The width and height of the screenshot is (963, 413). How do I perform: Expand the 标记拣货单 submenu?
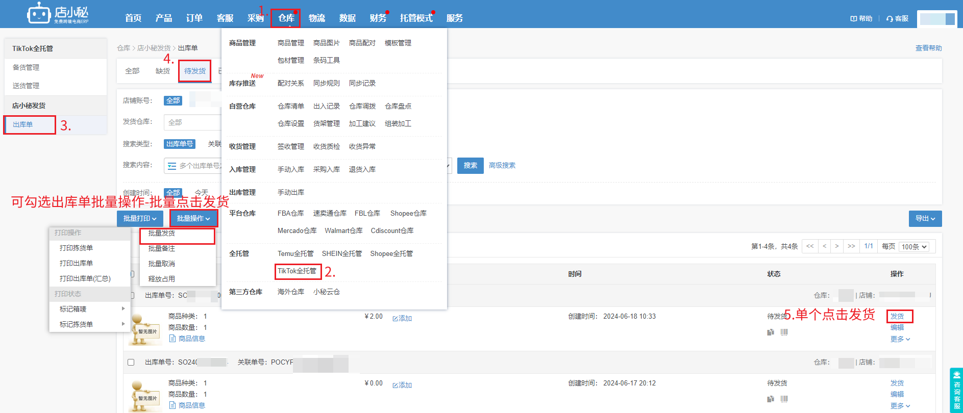click(90, 324)
